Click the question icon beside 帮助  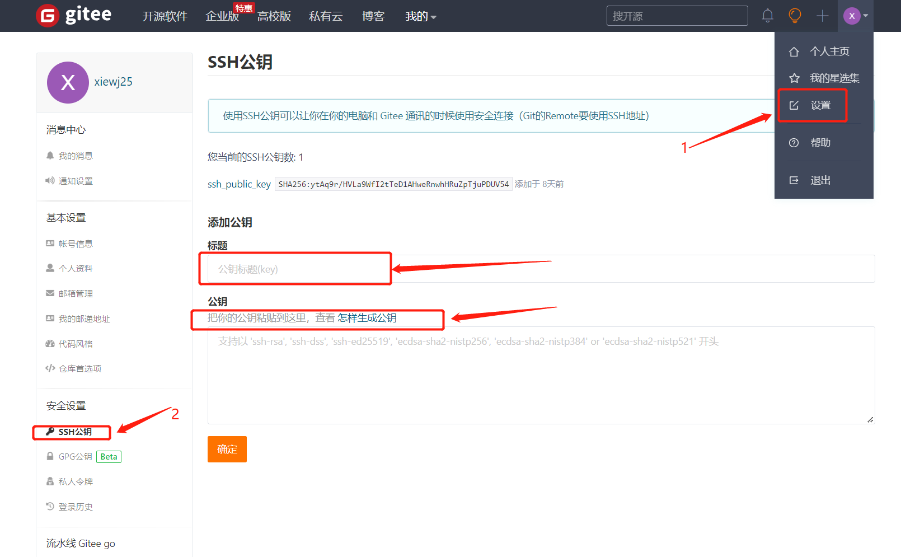(794, 143)
